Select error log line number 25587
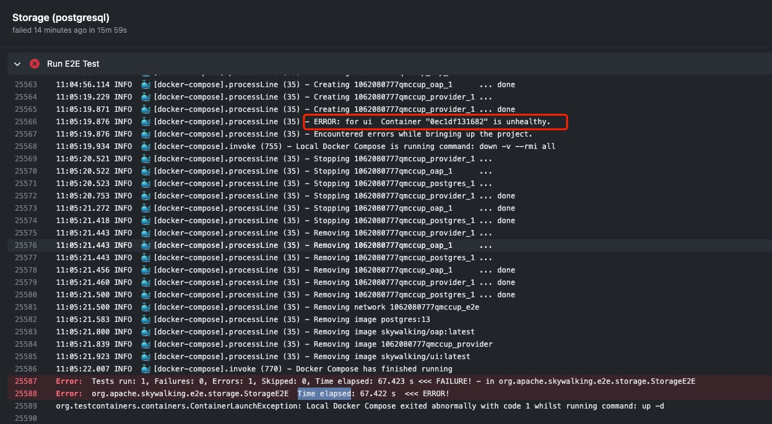Image resolution: width=772 pixels, height=424 pixels. (x=26, y=381)
